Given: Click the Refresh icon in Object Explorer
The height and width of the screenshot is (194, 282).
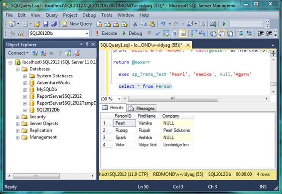Looking at the screenshot, I should tap(68, 53).
